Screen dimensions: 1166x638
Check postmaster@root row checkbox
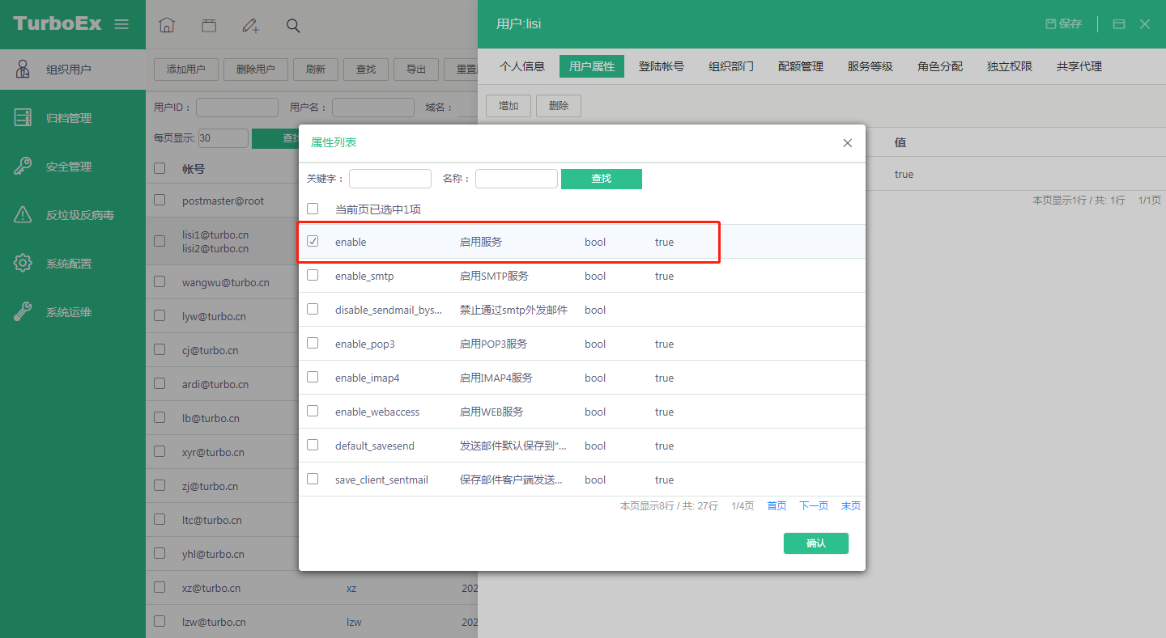(x=160, y=200)
